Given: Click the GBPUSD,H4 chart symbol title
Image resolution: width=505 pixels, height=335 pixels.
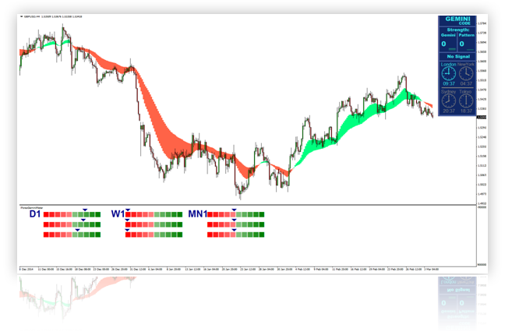Looking at the screenshot, I should pyautogui.click(x=32, y=16).
